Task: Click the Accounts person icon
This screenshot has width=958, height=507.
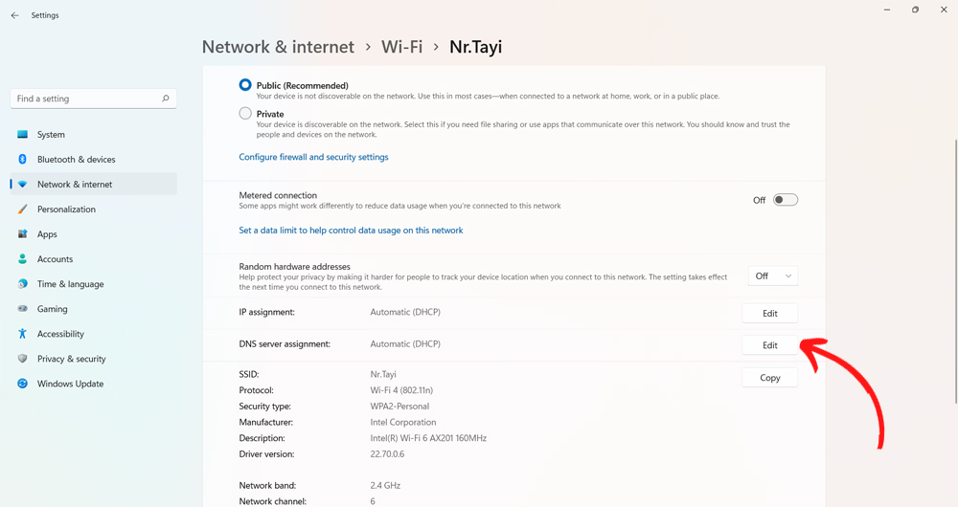Action: tap(22, 259)
